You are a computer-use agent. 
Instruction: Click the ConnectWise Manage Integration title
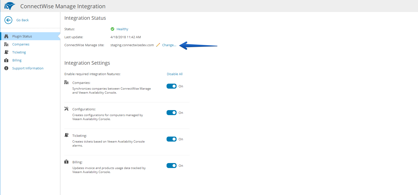click(x=63, y=6)
